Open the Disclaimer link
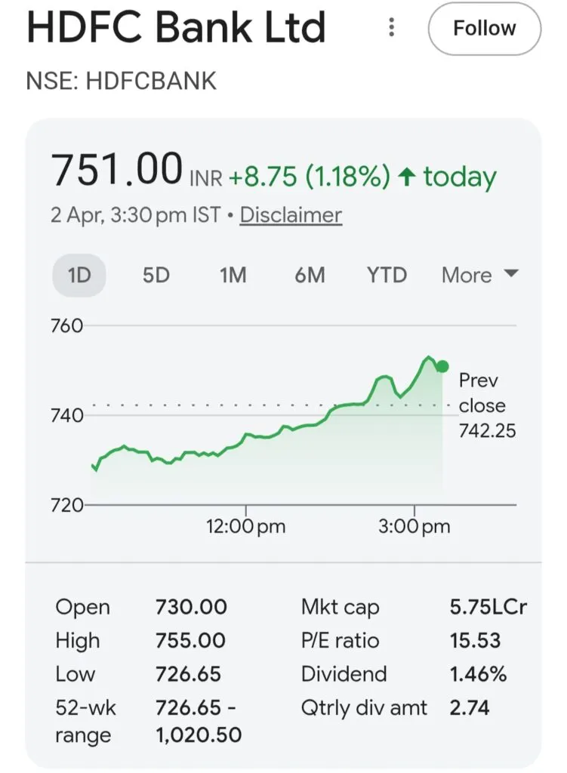 click(291, 215)
